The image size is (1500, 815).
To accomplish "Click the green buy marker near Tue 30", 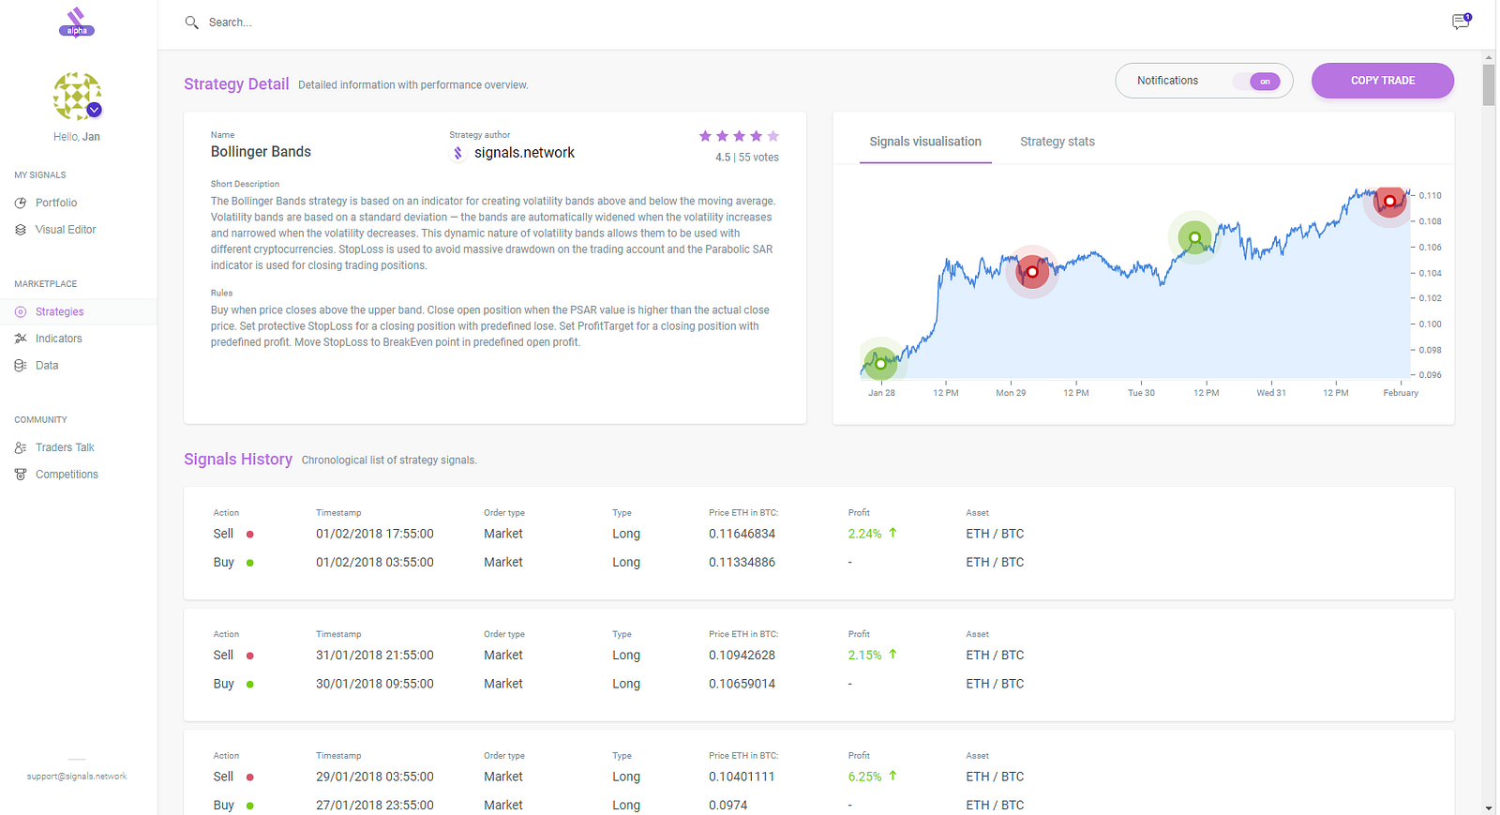I will click(1195, 237).
